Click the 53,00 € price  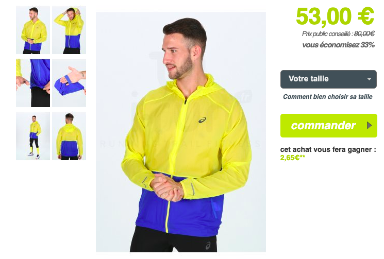point(335,16)
